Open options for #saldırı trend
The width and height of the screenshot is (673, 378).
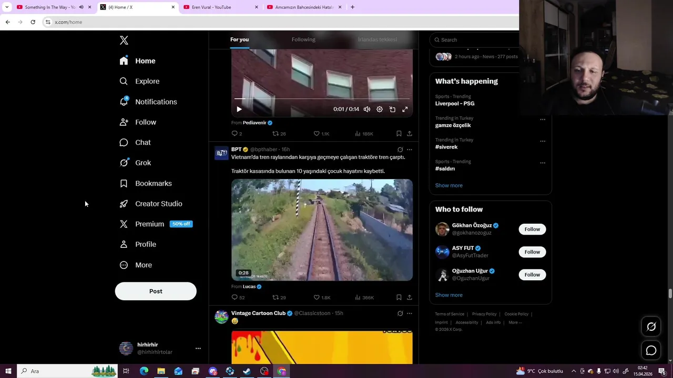(542, 163)
